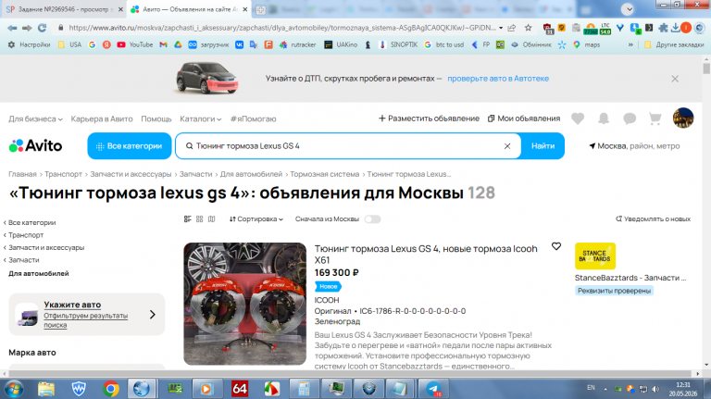
Task: Open the Gmail bookmark icon
Action: click(163, 44)
